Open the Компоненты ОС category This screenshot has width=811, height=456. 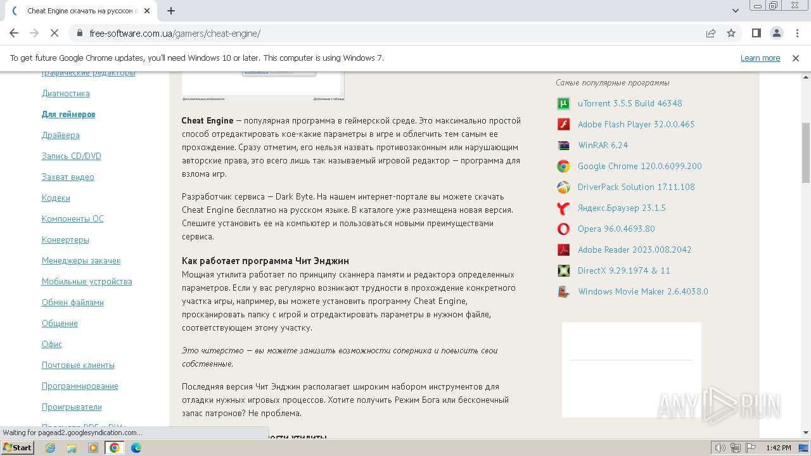coord(73,218)
